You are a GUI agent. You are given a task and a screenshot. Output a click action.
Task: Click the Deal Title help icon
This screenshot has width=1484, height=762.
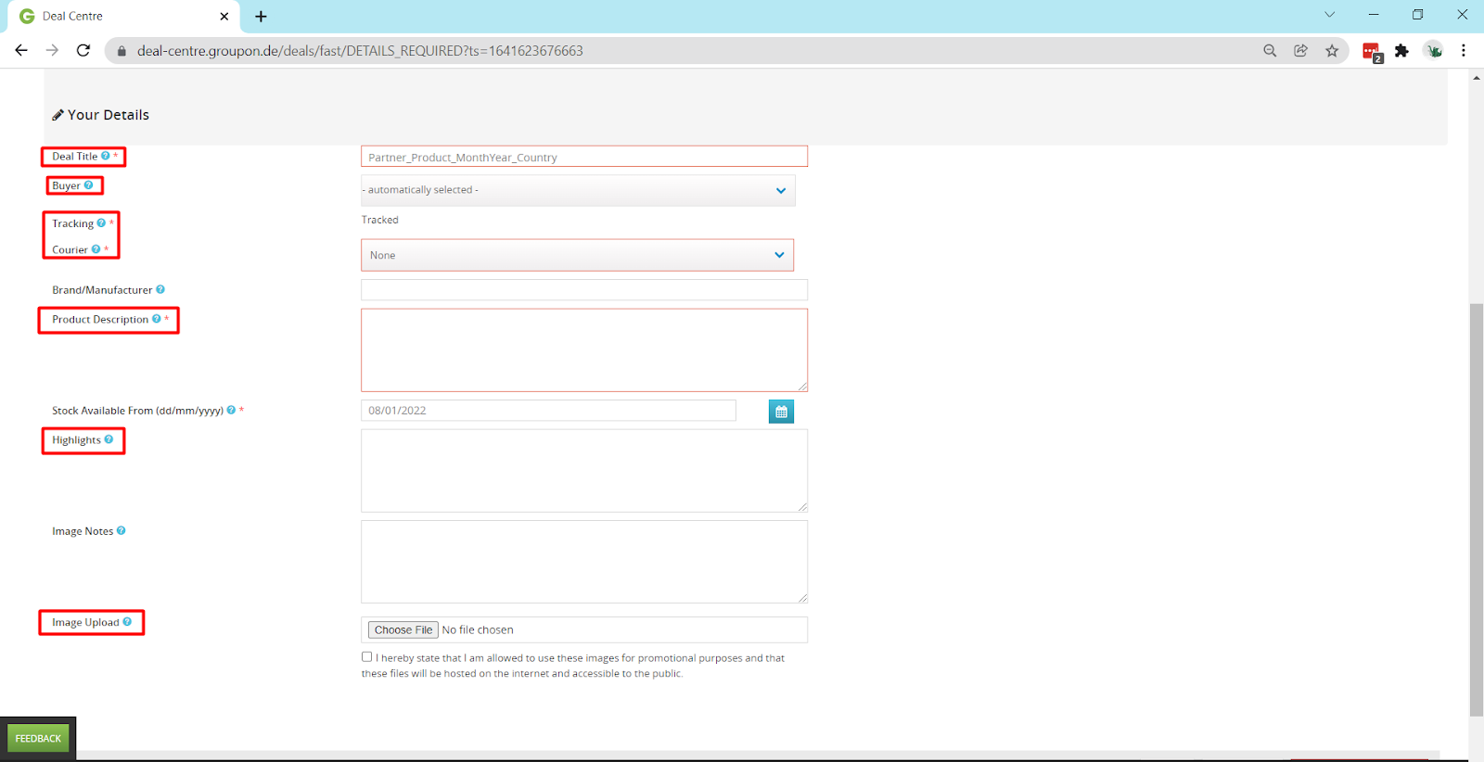[x=106, y=156]
